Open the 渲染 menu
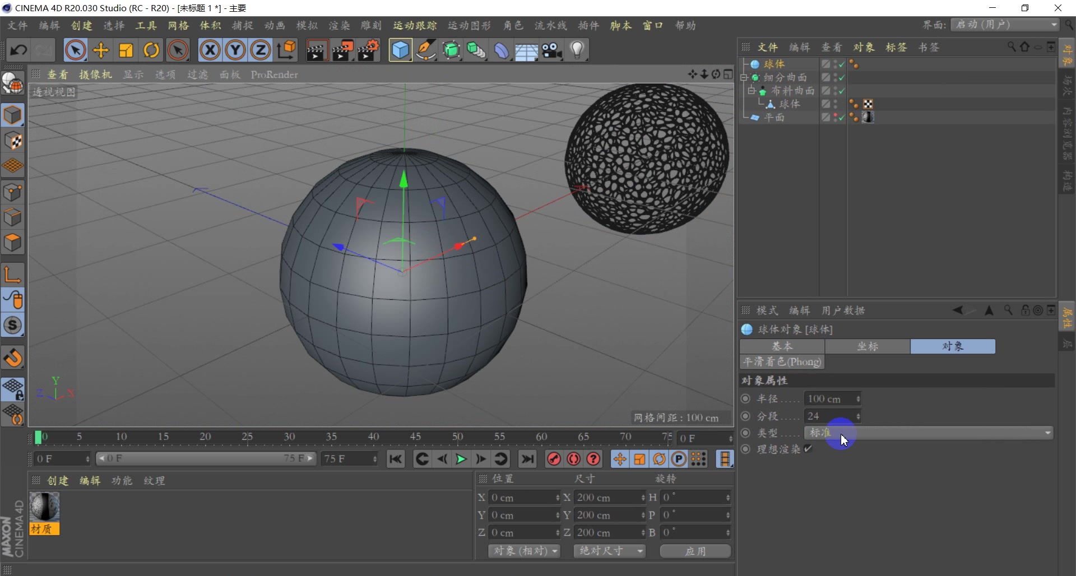The image size is (1076, 576). pos(338,25)
